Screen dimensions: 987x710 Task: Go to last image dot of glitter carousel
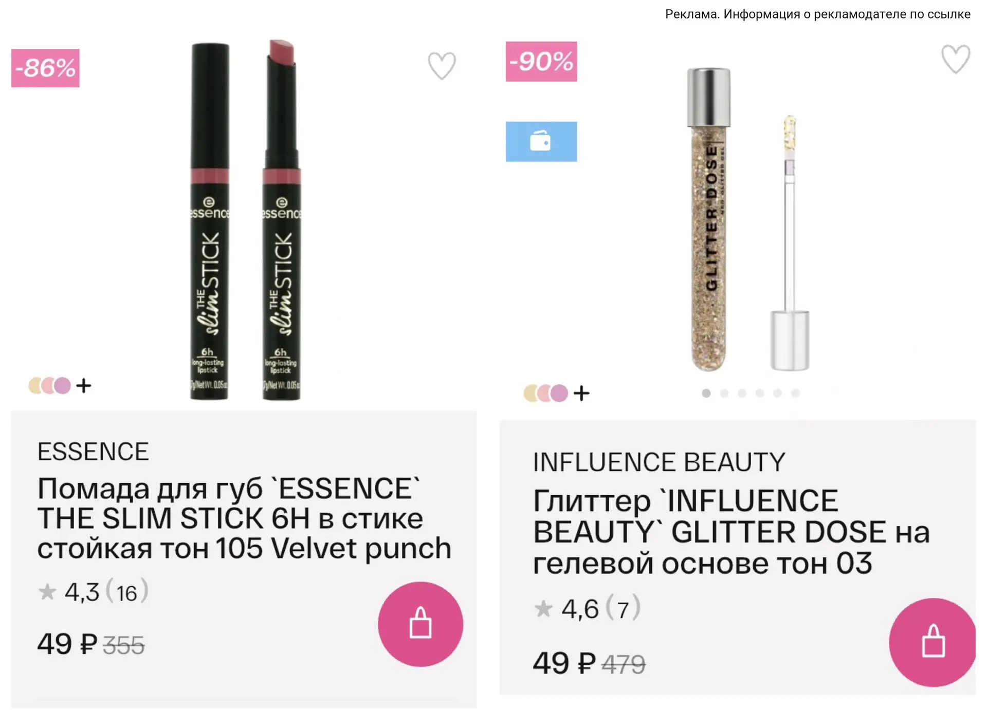point(795,393)
